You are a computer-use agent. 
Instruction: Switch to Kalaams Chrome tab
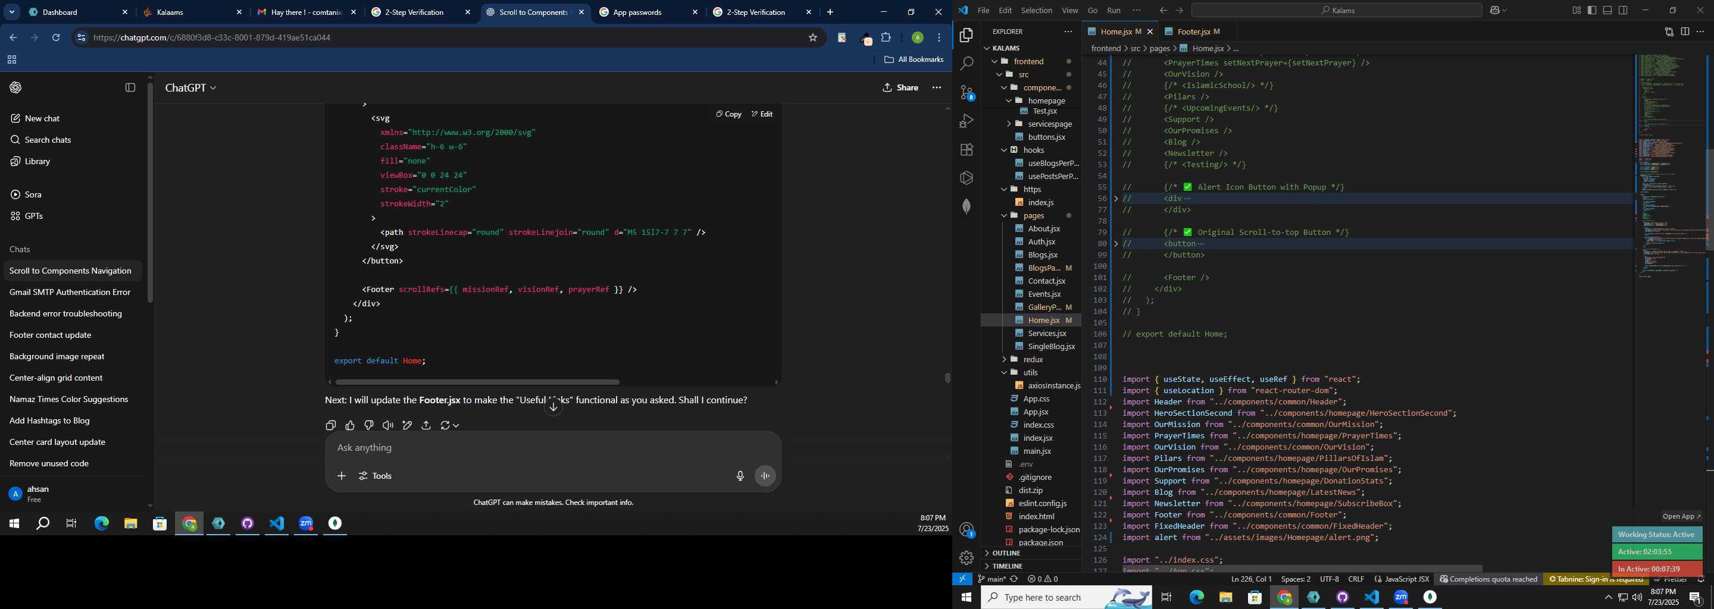pyautogui.click(x=192, y=12)
